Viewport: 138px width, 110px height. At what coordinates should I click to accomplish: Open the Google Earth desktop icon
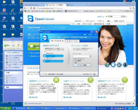[x=4, y=19]
